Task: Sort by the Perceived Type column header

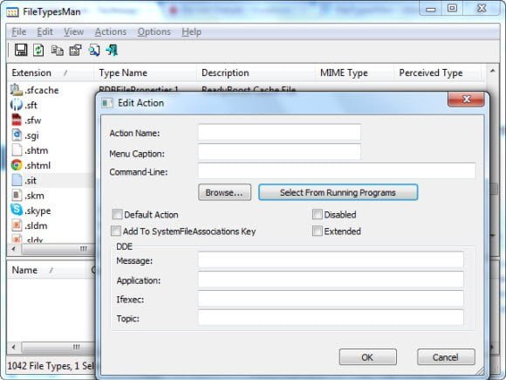Action: click(x=438, y=73)
